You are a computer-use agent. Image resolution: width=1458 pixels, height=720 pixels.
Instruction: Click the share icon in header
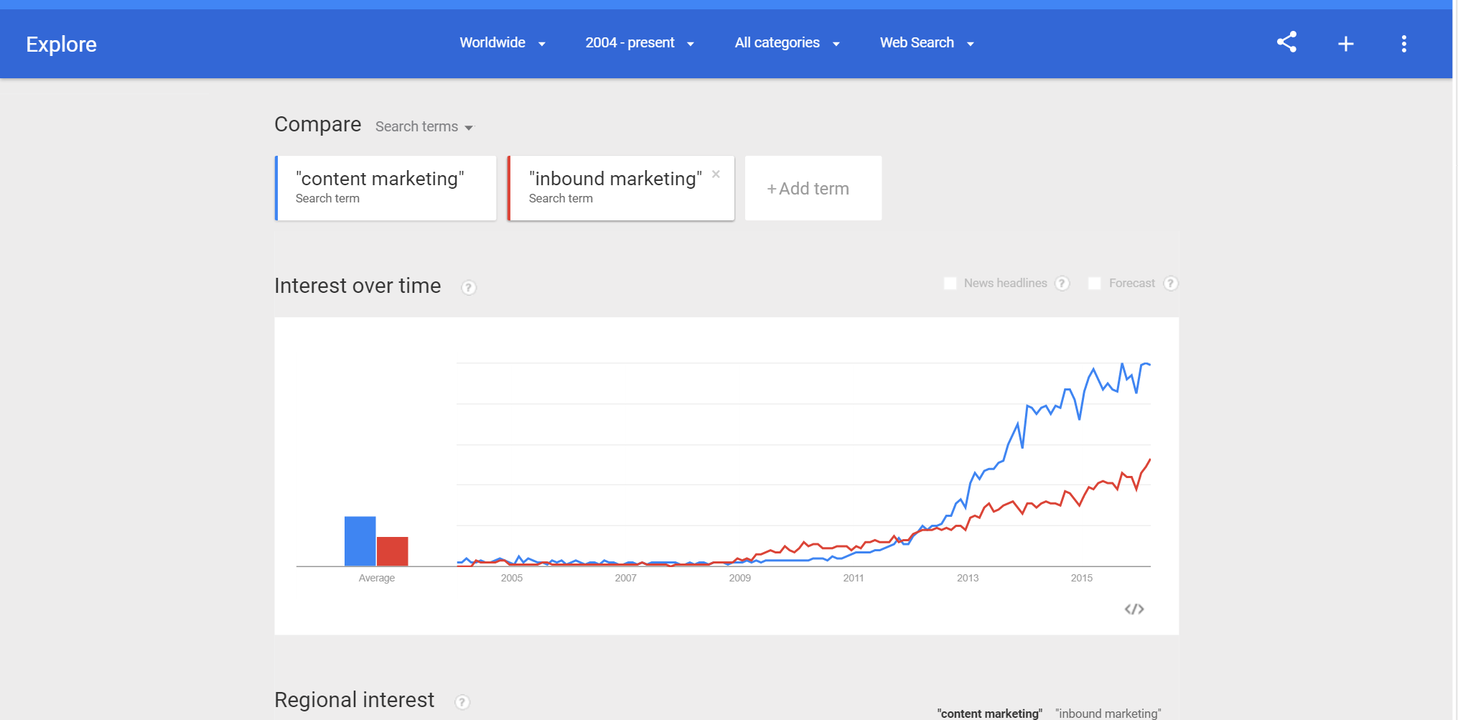coord(1286,42)
